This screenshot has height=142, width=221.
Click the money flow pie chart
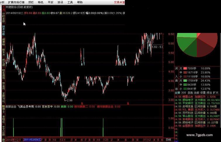click(x=197, y=45)
